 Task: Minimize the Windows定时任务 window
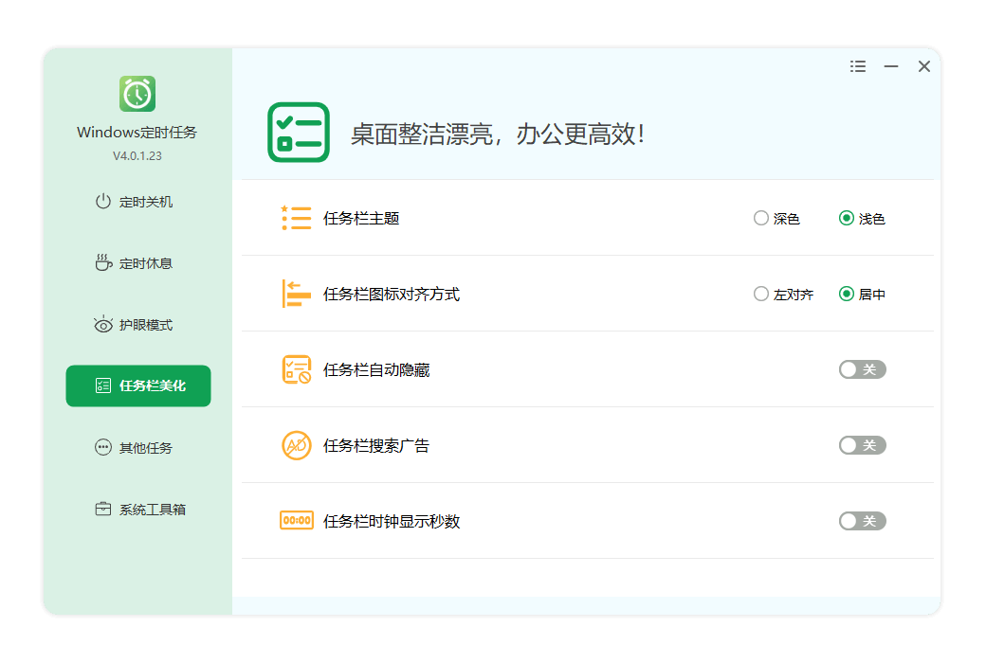(x=891, y=66)
